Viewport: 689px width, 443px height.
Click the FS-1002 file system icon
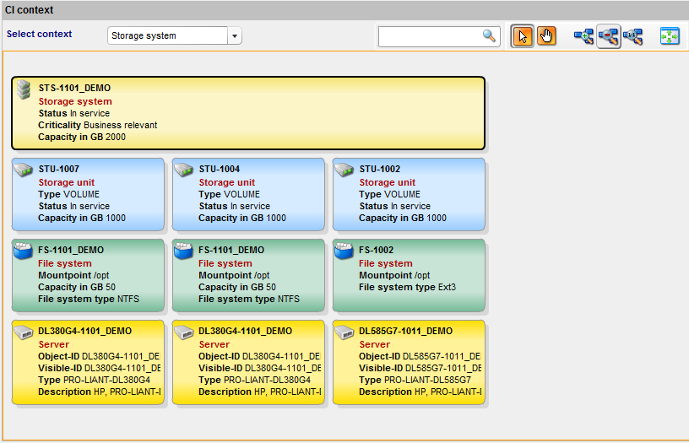[344, 251]
